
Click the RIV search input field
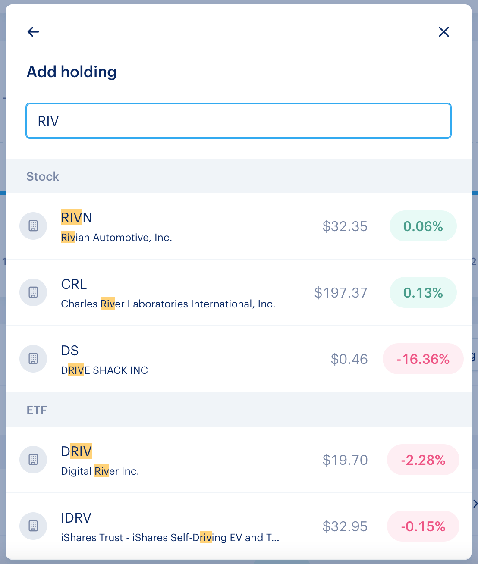click(x=239, y=121)
